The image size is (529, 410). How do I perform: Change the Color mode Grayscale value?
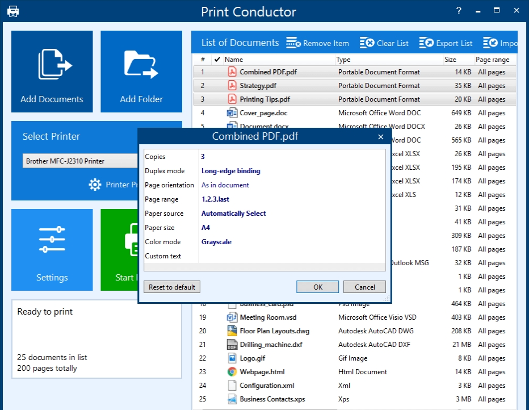click(x=216, y=242)
